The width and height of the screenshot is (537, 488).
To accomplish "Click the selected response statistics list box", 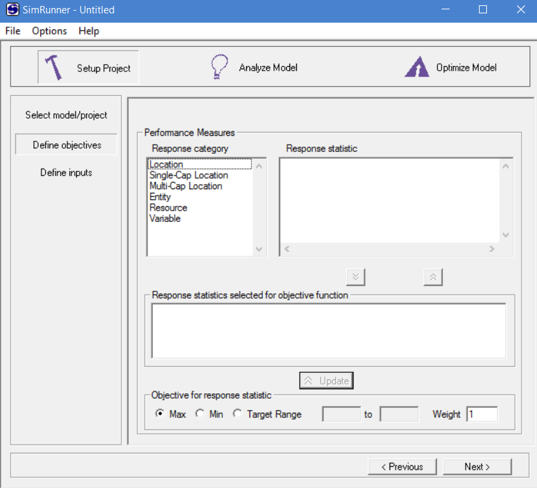I will 329,331.
